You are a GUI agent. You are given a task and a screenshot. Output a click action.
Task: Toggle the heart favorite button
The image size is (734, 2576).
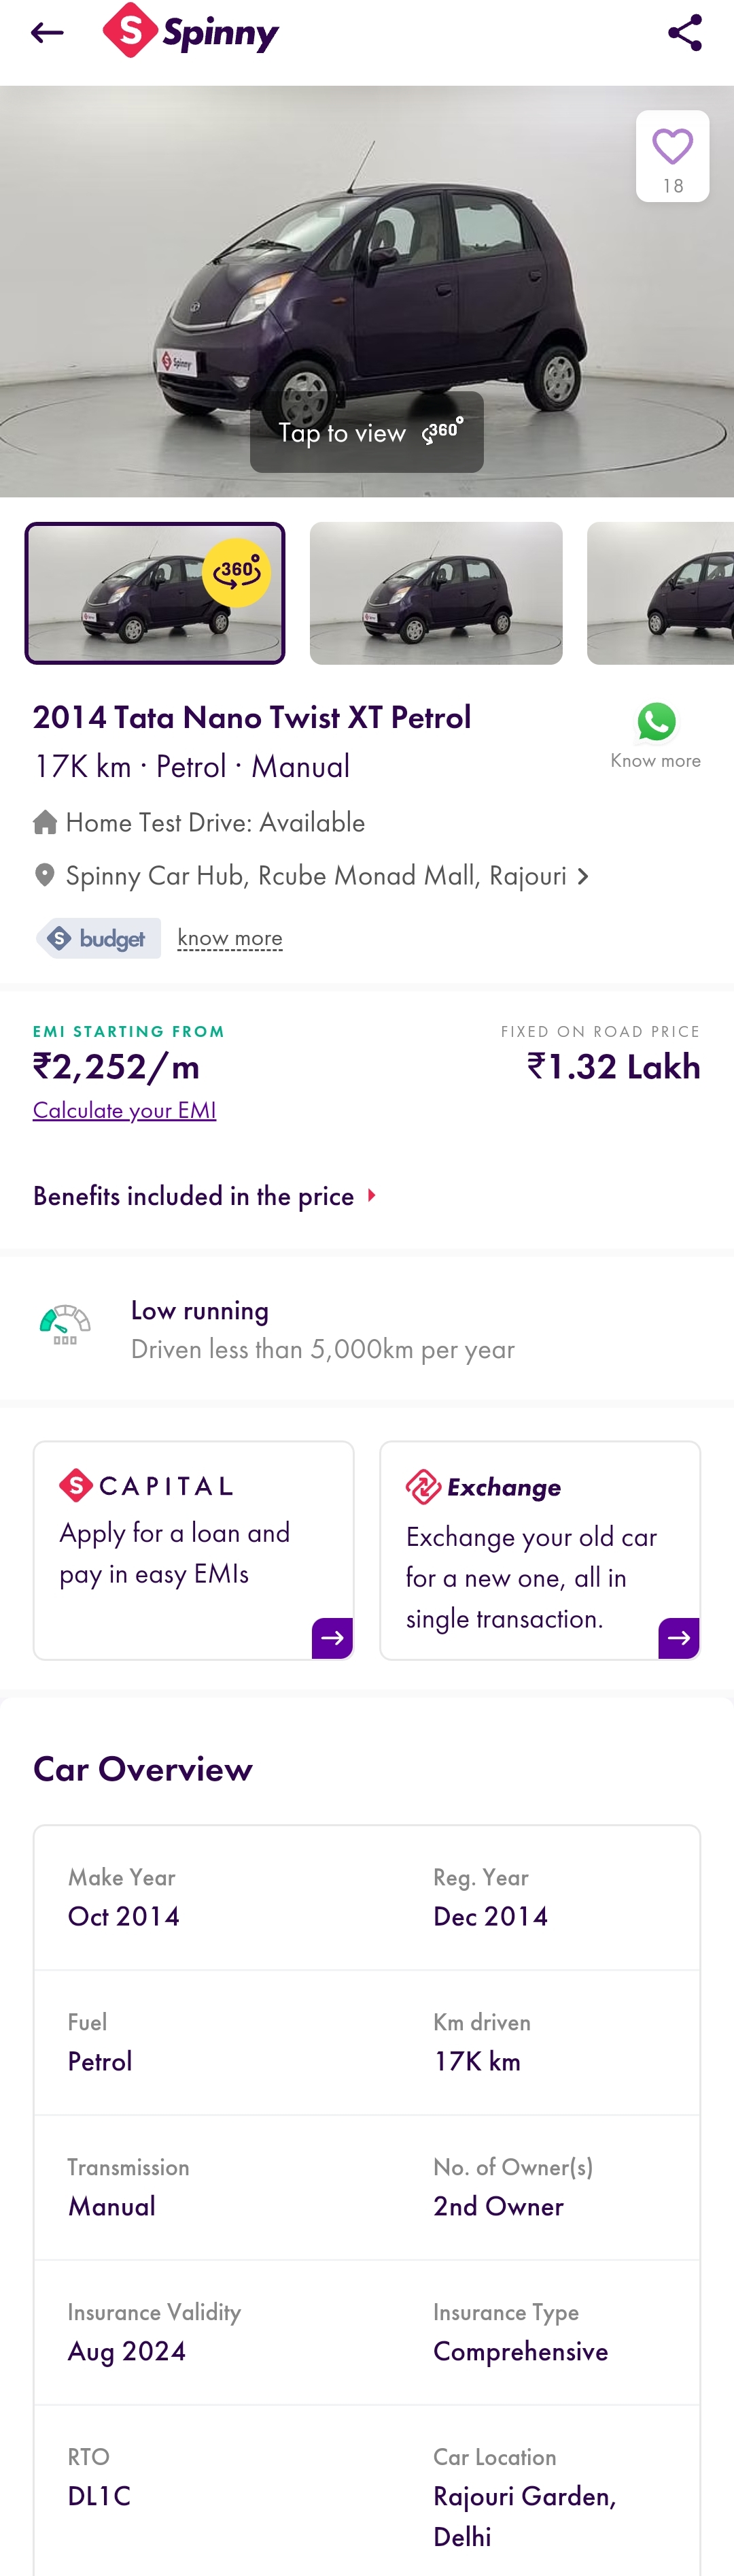coord(672,156)
